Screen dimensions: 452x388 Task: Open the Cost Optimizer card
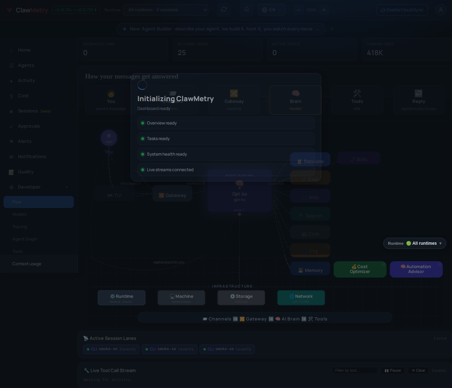tap(360, 269)
